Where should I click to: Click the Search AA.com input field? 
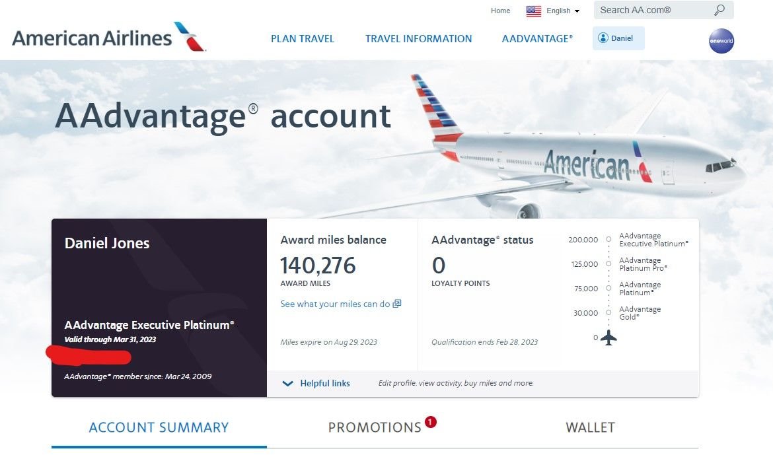tap(651, 10)
